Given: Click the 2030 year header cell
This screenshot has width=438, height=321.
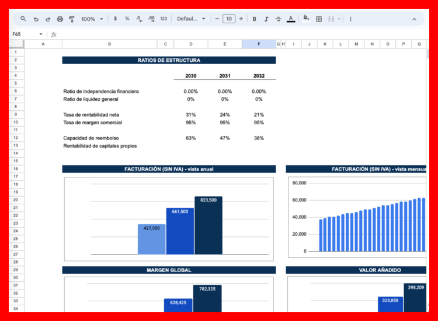Looking at the screenshot, I should click(191, 76).
